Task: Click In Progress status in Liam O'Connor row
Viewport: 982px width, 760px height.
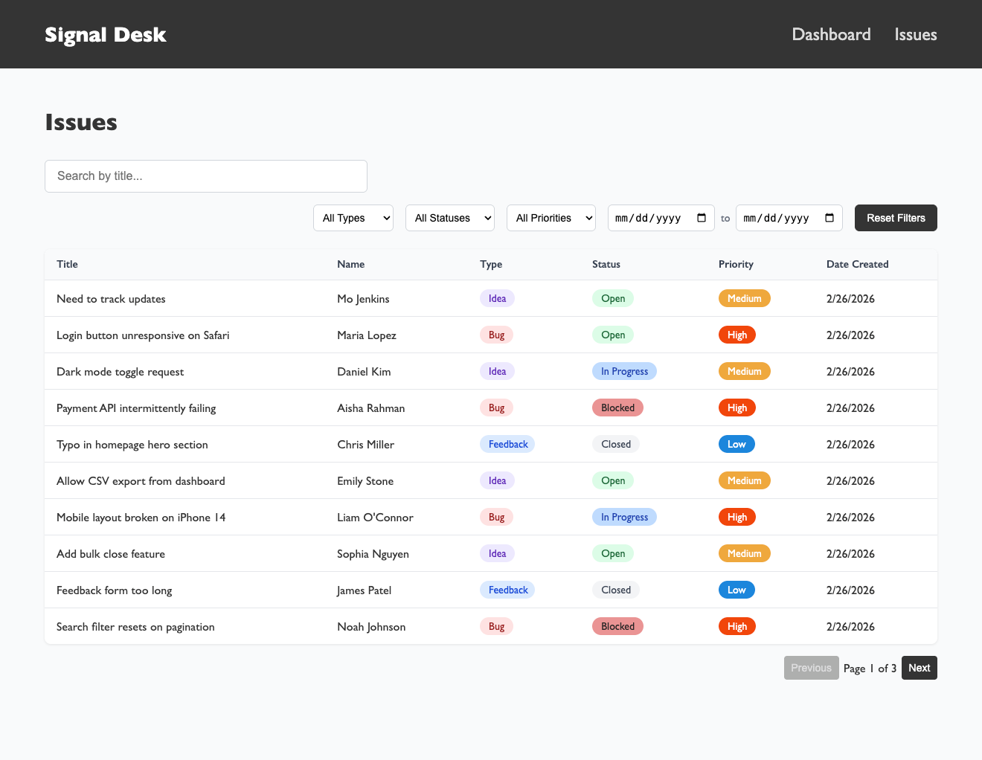Action: (624, 517)
